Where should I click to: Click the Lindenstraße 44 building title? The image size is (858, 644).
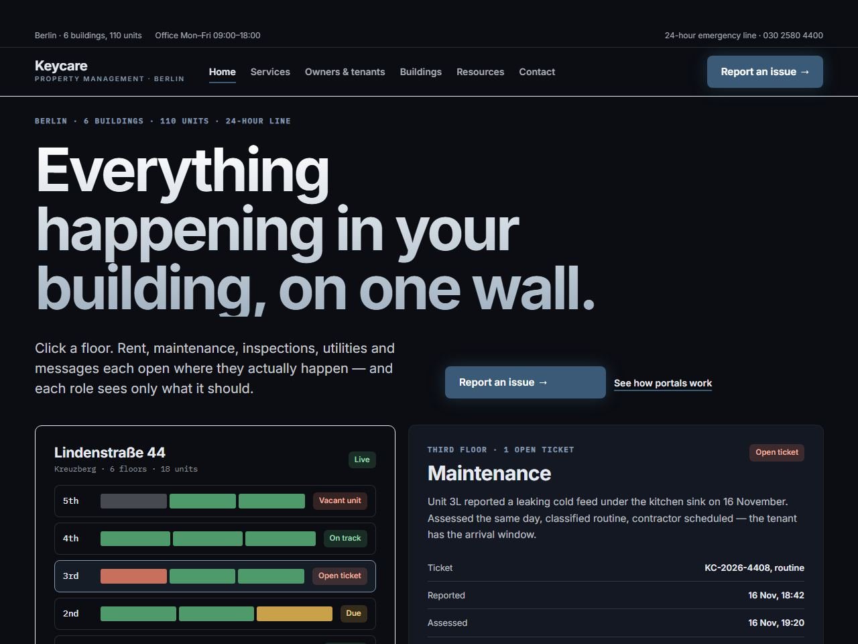[x=110, y=453]
